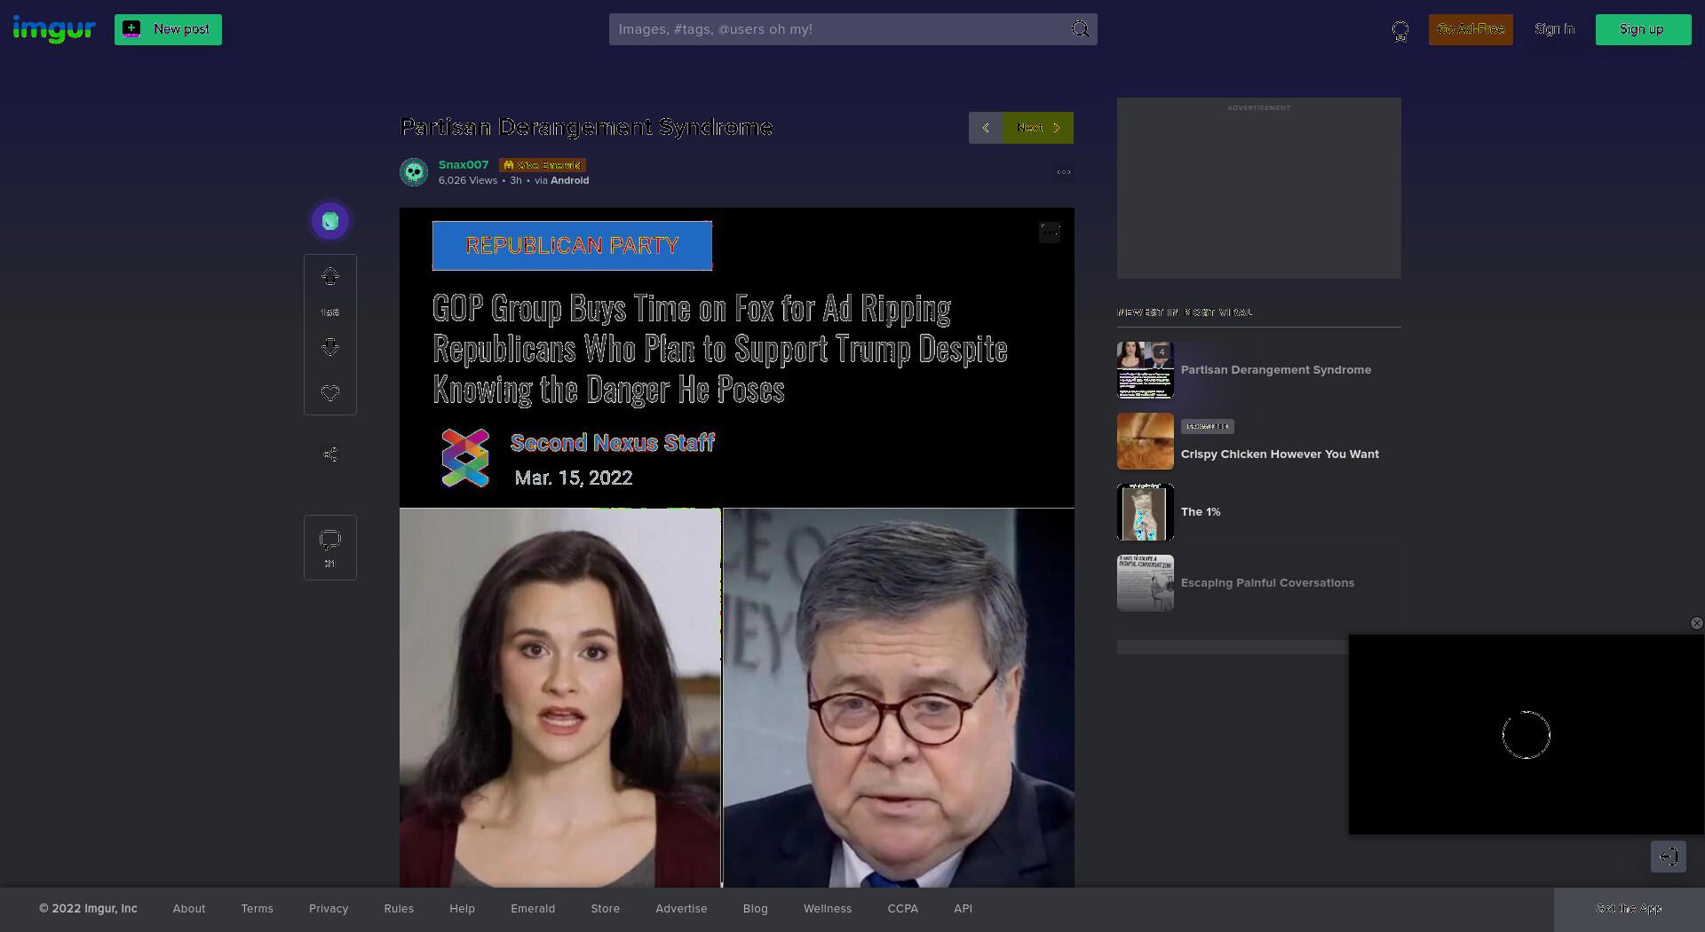Open the Advertise footer link
Screen dimensions: 1705x932
tap(681, 909)
